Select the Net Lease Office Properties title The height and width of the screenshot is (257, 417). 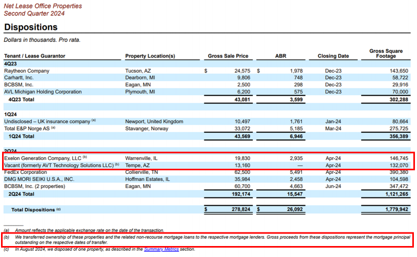coord(43,6)
